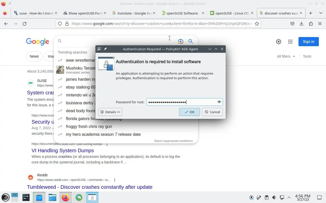
Task: Open the Firefox Downloads panel
Action: coord(302,24)
